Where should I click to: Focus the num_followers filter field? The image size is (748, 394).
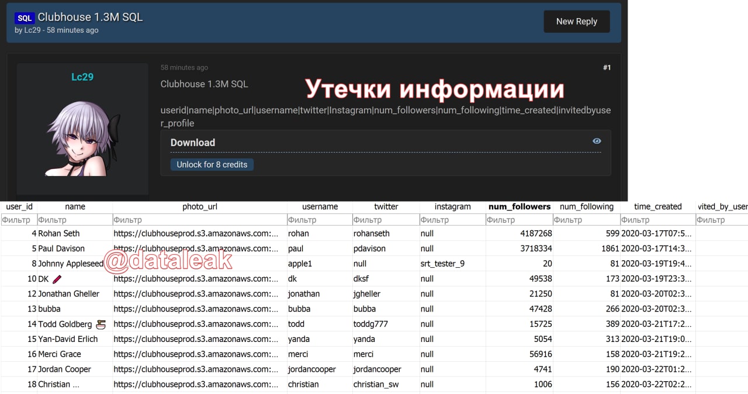point(520,220)
